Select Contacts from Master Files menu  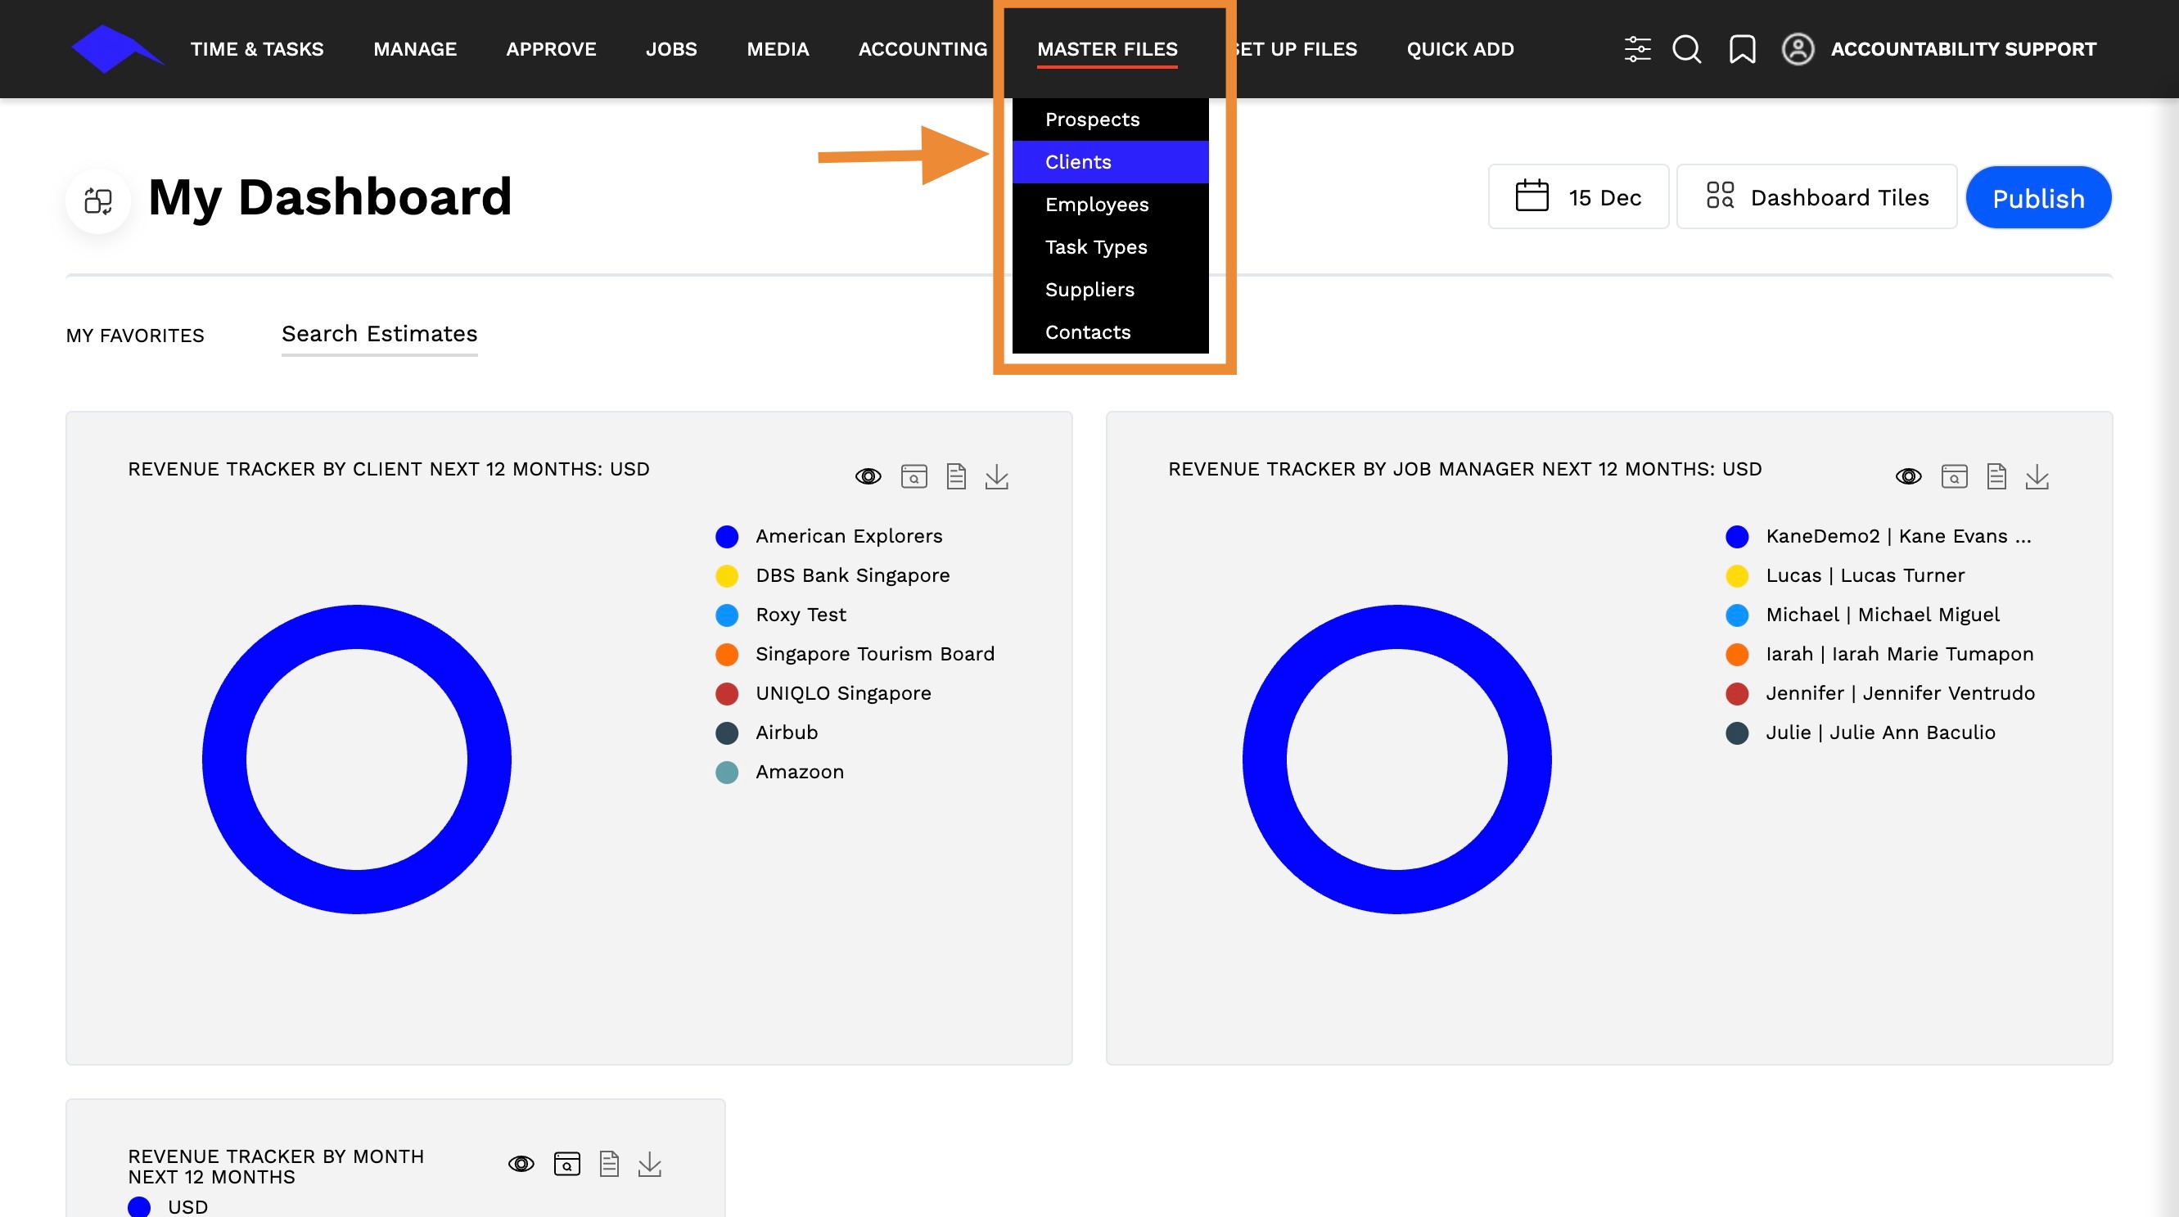[1111, 332]
